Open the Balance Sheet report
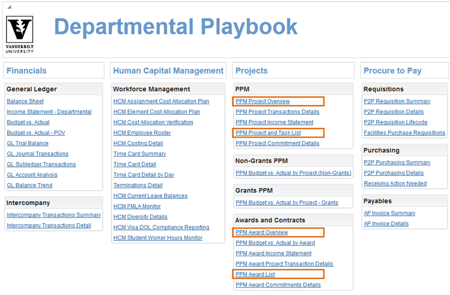 25,101
